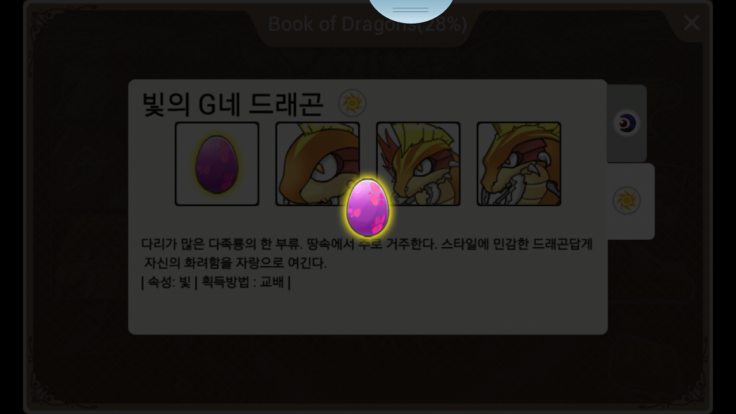Switch to the sun light element side tab
This screenshot has height=414, width=736.
tap(628, 201)
